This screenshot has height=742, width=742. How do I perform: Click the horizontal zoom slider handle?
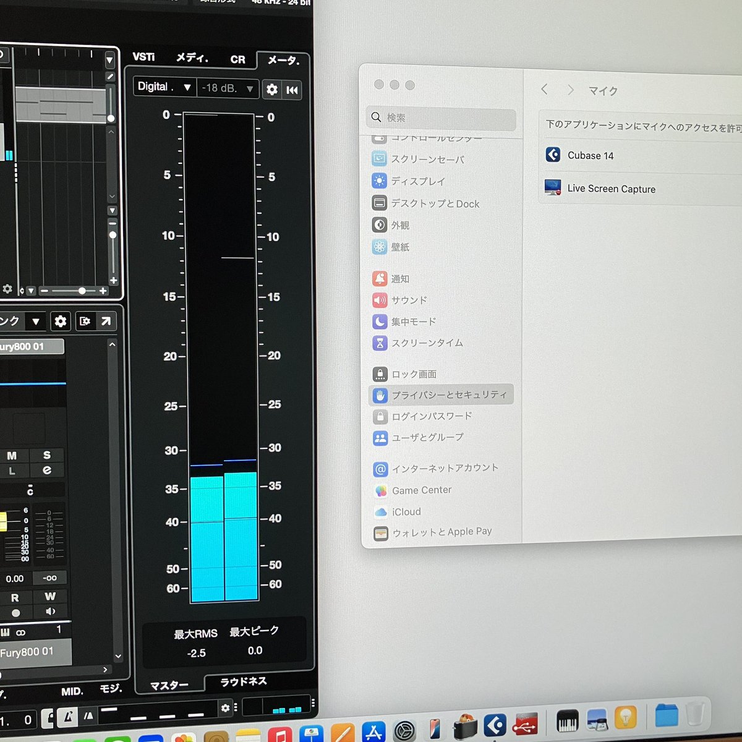82,291
